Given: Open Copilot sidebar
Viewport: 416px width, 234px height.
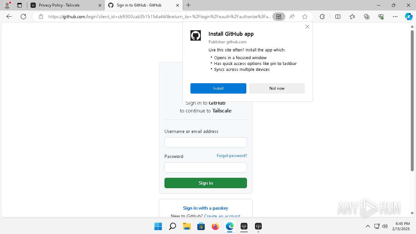Looking at the screenshot, I should click(x=409, y=17).
